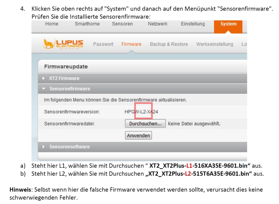
Task: Open the Home tab
Action: click(x=52, y=24)
